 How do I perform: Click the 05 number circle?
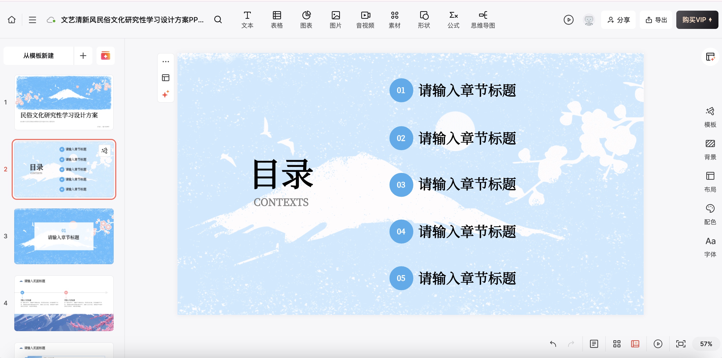pos(401,278)
